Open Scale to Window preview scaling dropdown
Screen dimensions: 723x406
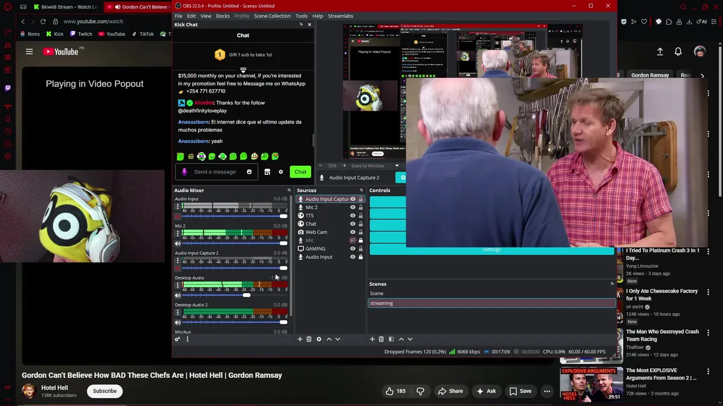pos(375,166)
